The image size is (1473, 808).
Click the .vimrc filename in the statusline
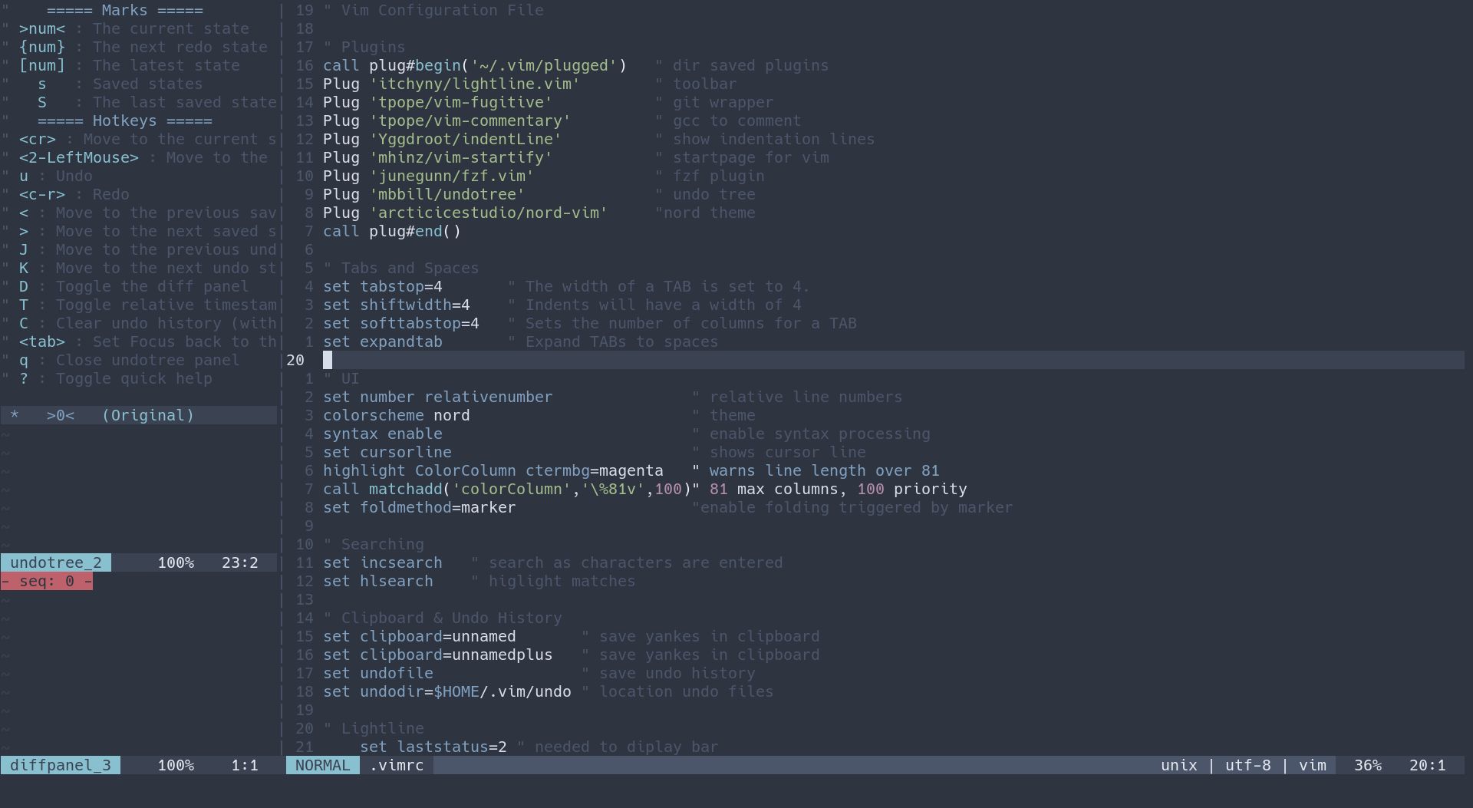(x=396, y=765)
